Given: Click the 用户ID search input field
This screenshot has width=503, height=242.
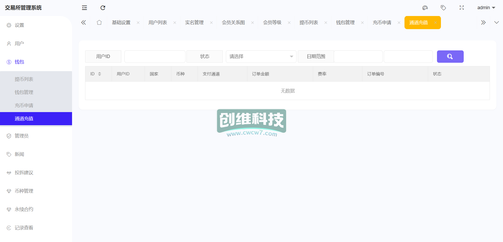Looking at the screenshot, I should point(155,56).
